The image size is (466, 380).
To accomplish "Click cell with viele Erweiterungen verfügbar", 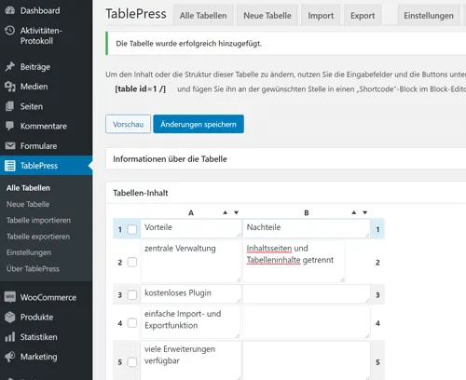I will click(x=191, y=361).
